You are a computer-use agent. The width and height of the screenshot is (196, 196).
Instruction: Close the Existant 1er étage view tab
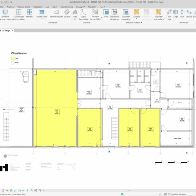point(12,30)
